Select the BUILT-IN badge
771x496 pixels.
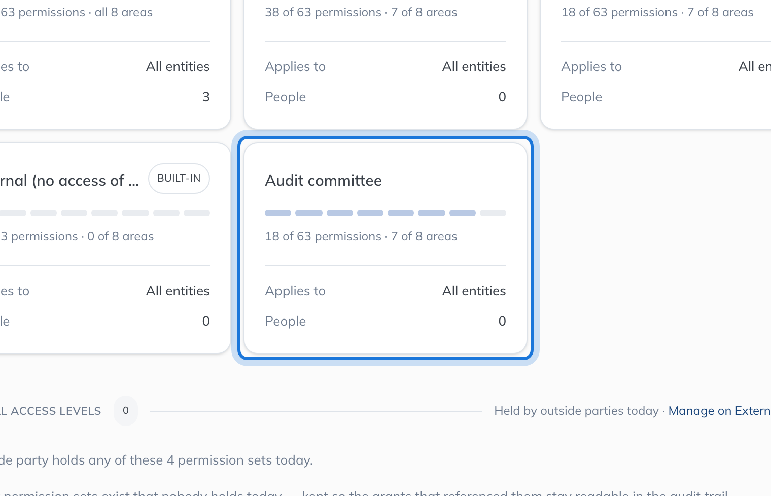pos(179,179)
